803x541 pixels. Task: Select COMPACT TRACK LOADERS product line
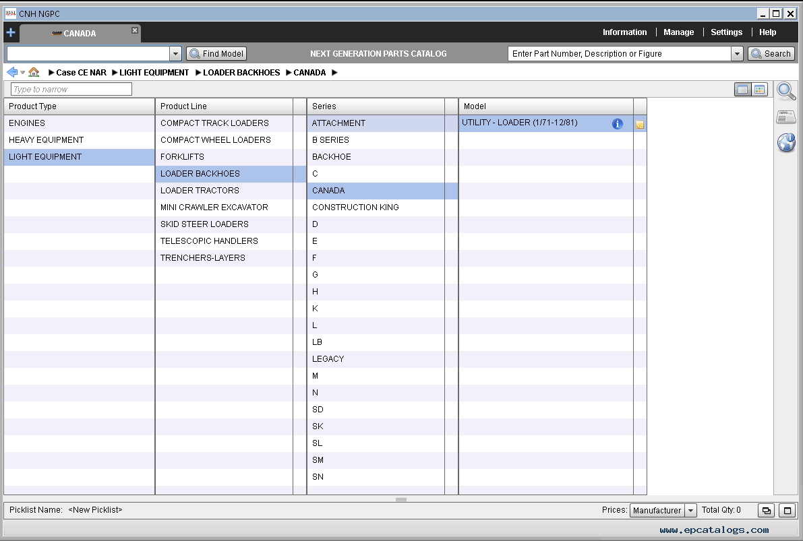click(x=225, y=123)
